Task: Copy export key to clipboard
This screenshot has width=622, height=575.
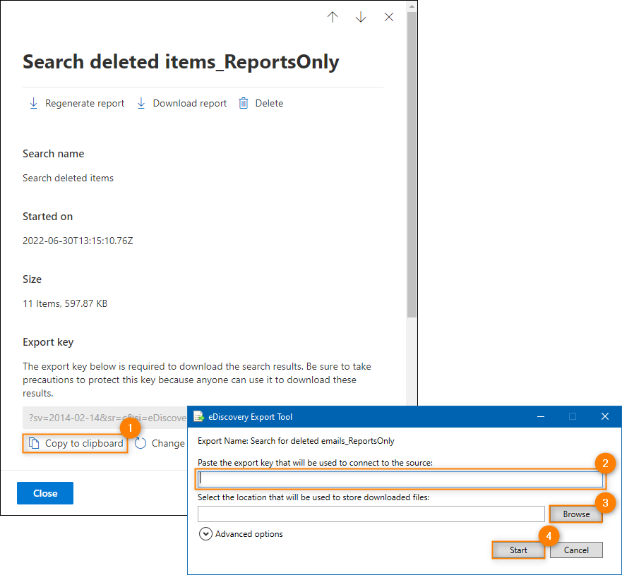Action: coord(76,443)
